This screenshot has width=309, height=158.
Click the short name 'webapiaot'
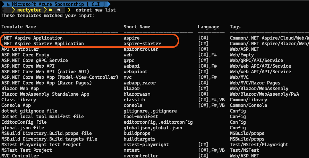(x=135, y=71)
